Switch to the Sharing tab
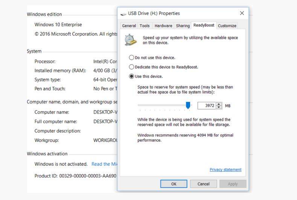Image resolution: width=297 pixels, height=200 pixels. (183, 26)
